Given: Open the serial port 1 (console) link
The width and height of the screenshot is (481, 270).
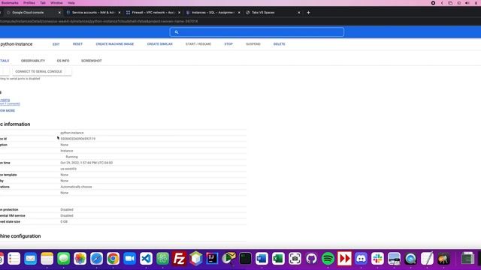Looking at the screenshot, I should tap(10, 103).
